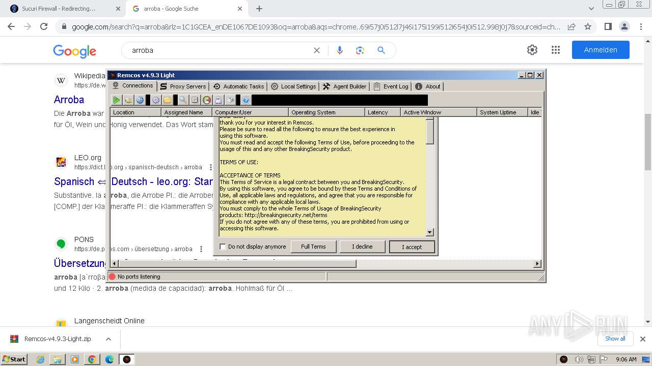
Task: Clear the Google search query
Action: tap(317, 50)
